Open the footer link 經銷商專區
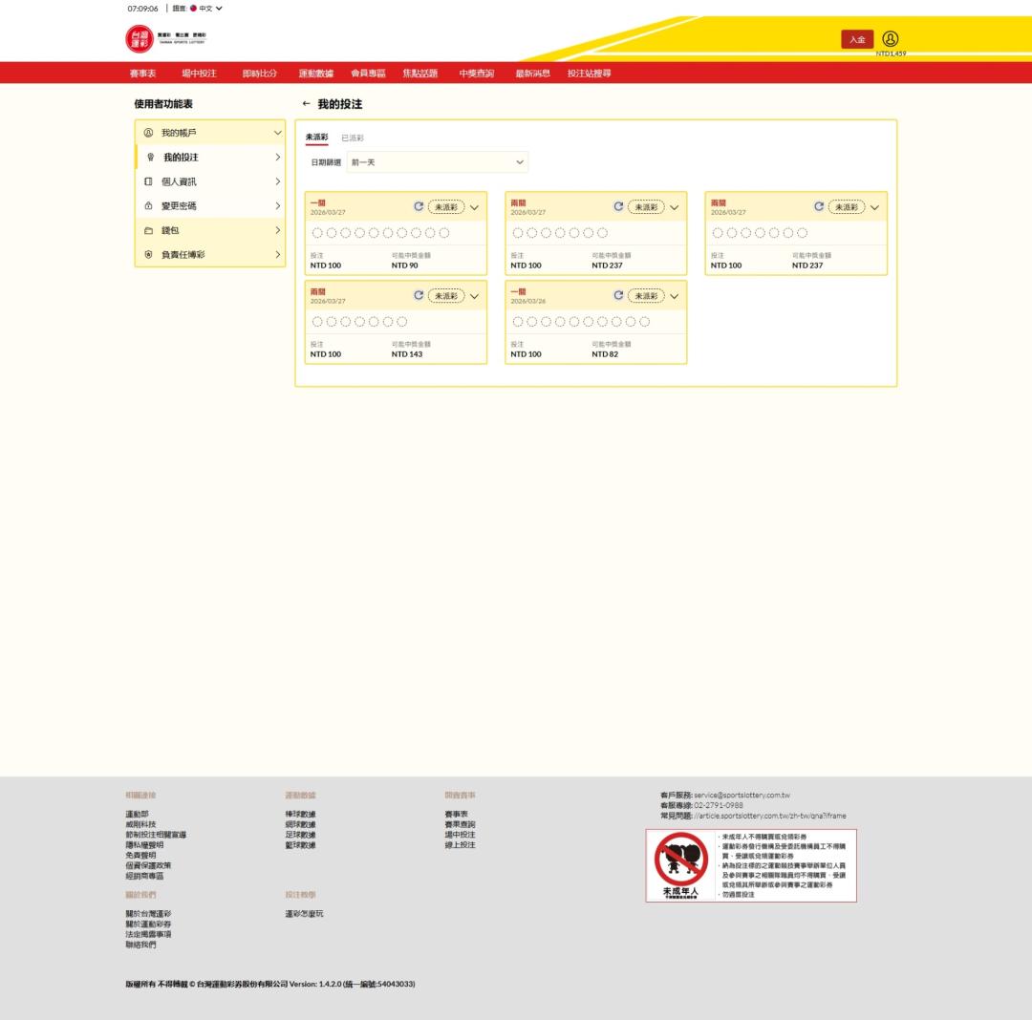Viewport: 1032px width, 1020px height. [145, 876]
